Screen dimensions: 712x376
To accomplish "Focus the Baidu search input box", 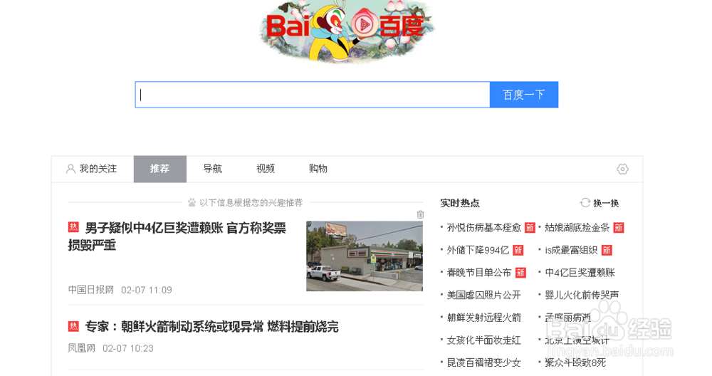I will tap(313, 95).
